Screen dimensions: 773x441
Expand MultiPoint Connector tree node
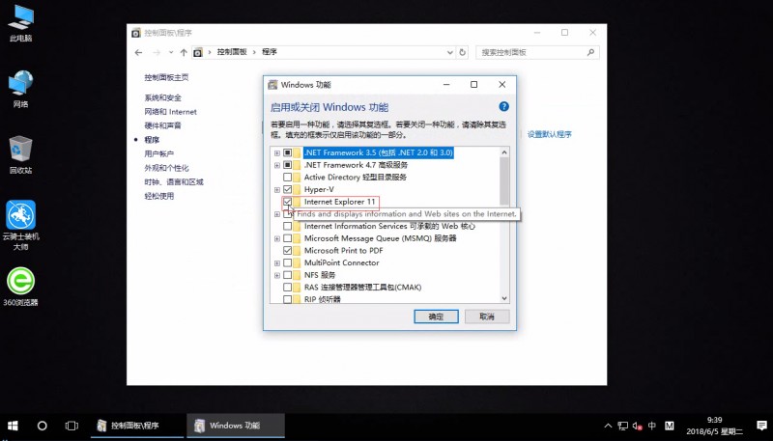[x=277, y=262]
